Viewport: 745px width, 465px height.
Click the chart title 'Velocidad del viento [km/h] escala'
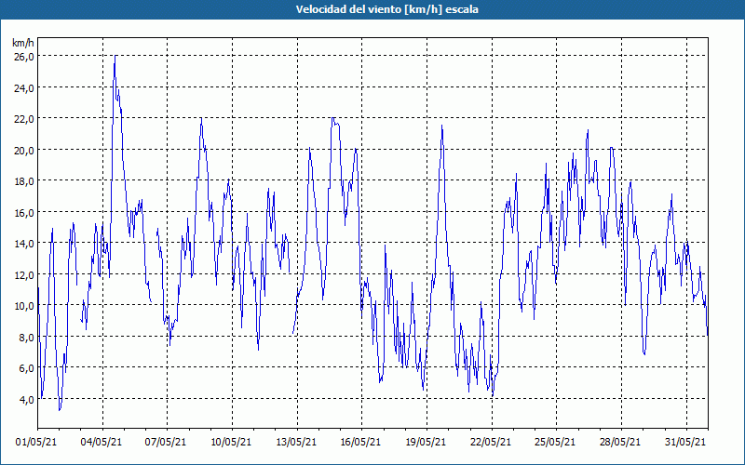[386, 9]
